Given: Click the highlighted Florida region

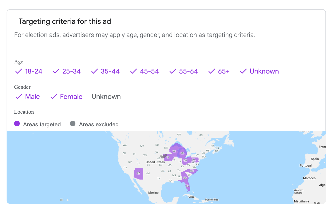Looking at the screenshot, I should coord(188,186).
